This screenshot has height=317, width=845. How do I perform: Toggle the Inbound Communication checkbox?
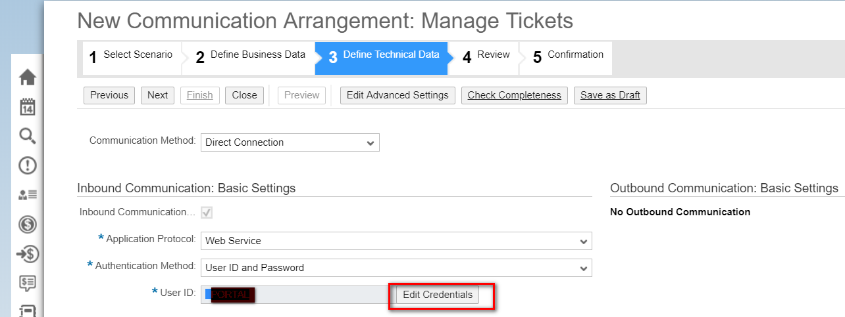click(x=207, y=213)
